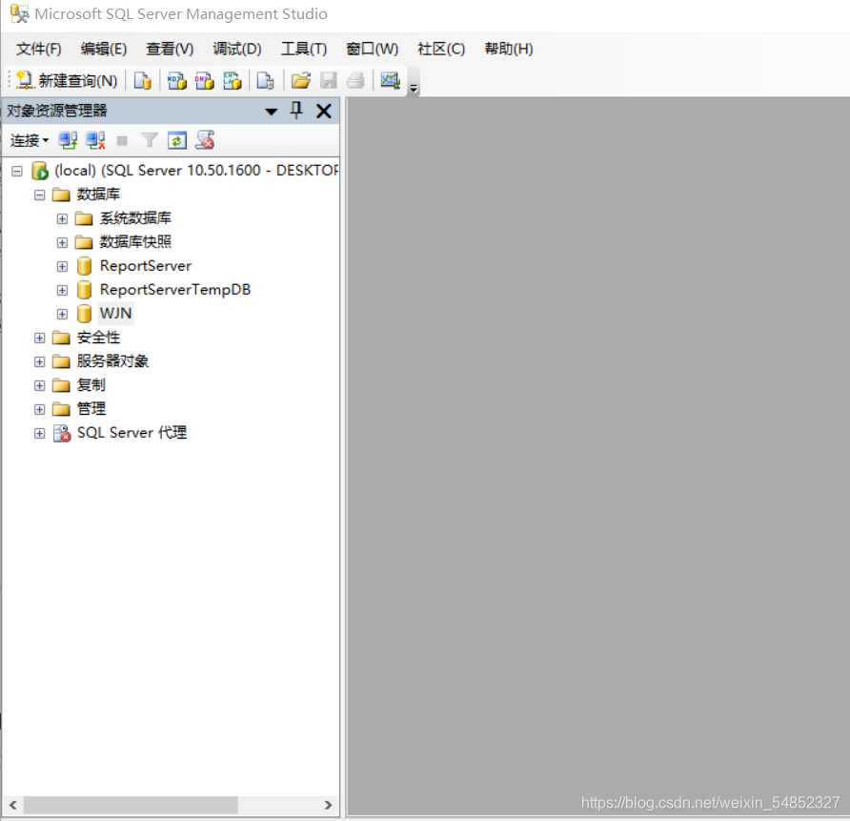
Task: Open the 编辑(E) menu
Action: pos(104,50)
